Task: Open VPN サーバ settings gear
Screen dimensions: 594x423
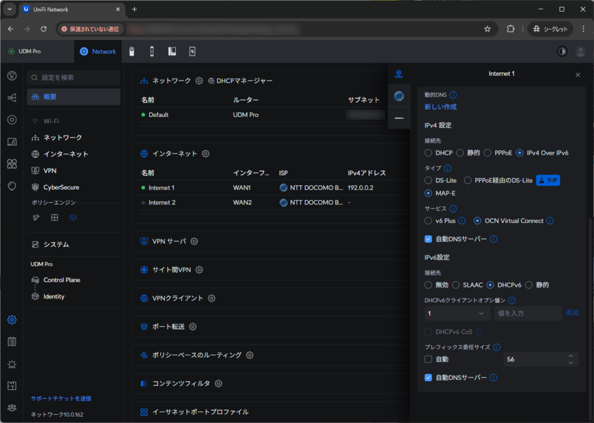Action: (x=194, y=241)
